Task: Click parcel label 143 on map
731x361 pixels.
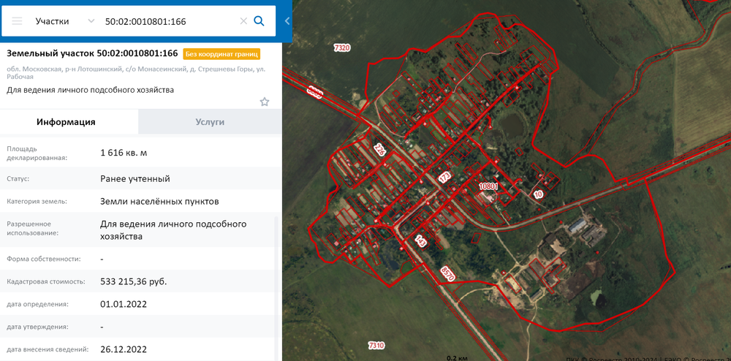Action: [420, 241]
